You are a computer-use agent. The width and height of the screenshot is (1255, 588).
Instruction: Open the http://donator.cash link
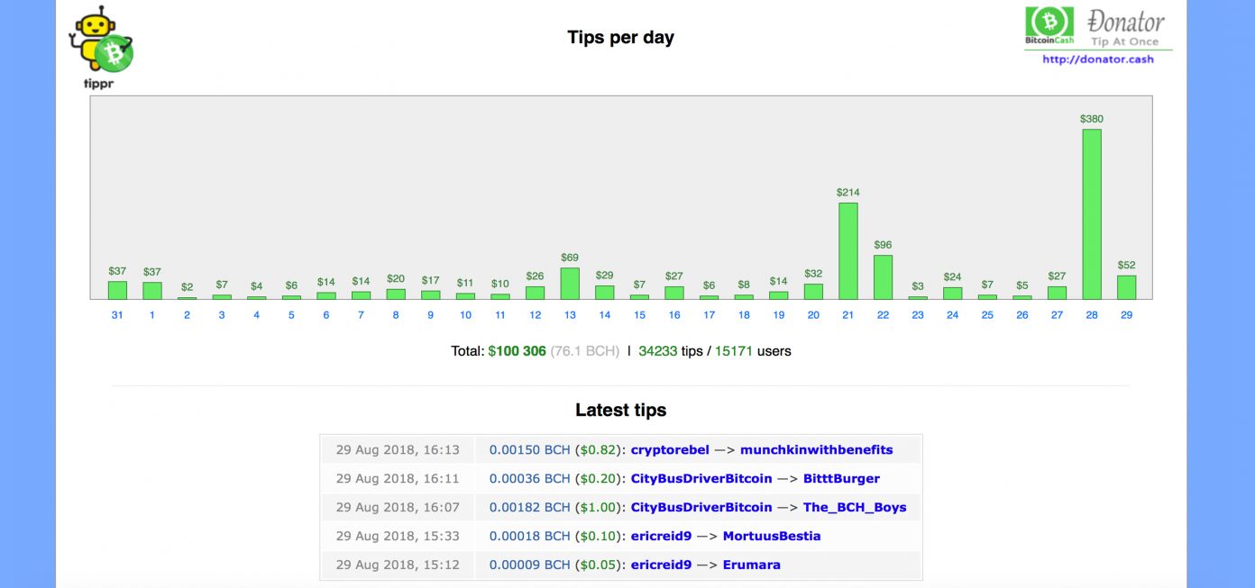[1097, 59]
